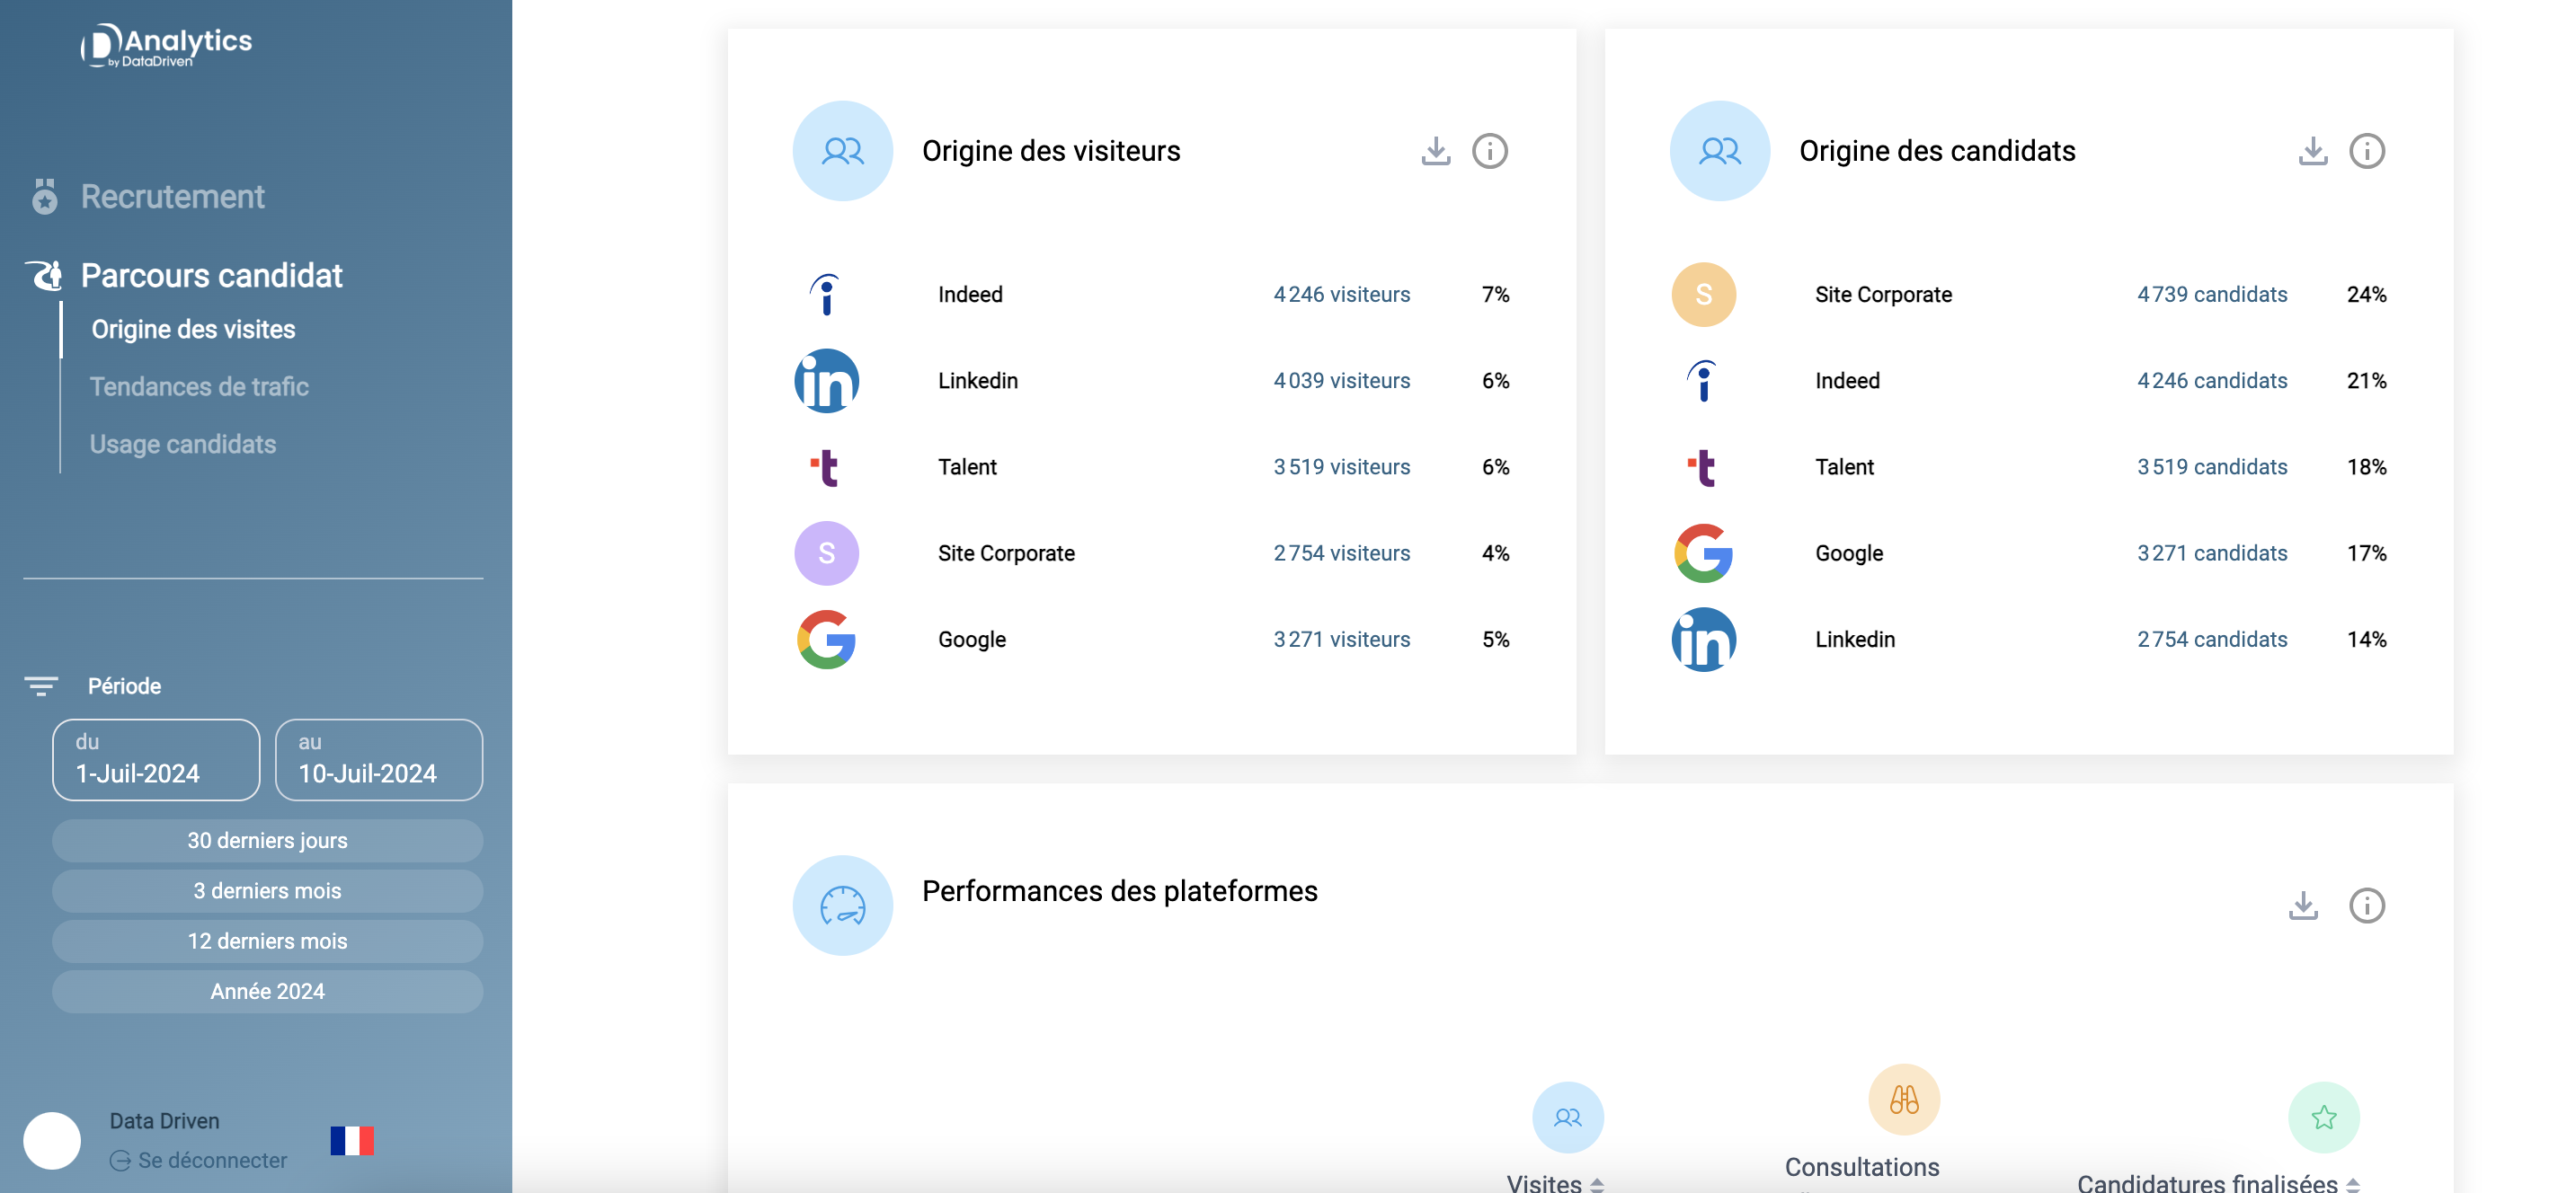Open info for Origine des visiteurs
Image resolution: width=2576 pixels, height=1193 pixels.
1489,151
